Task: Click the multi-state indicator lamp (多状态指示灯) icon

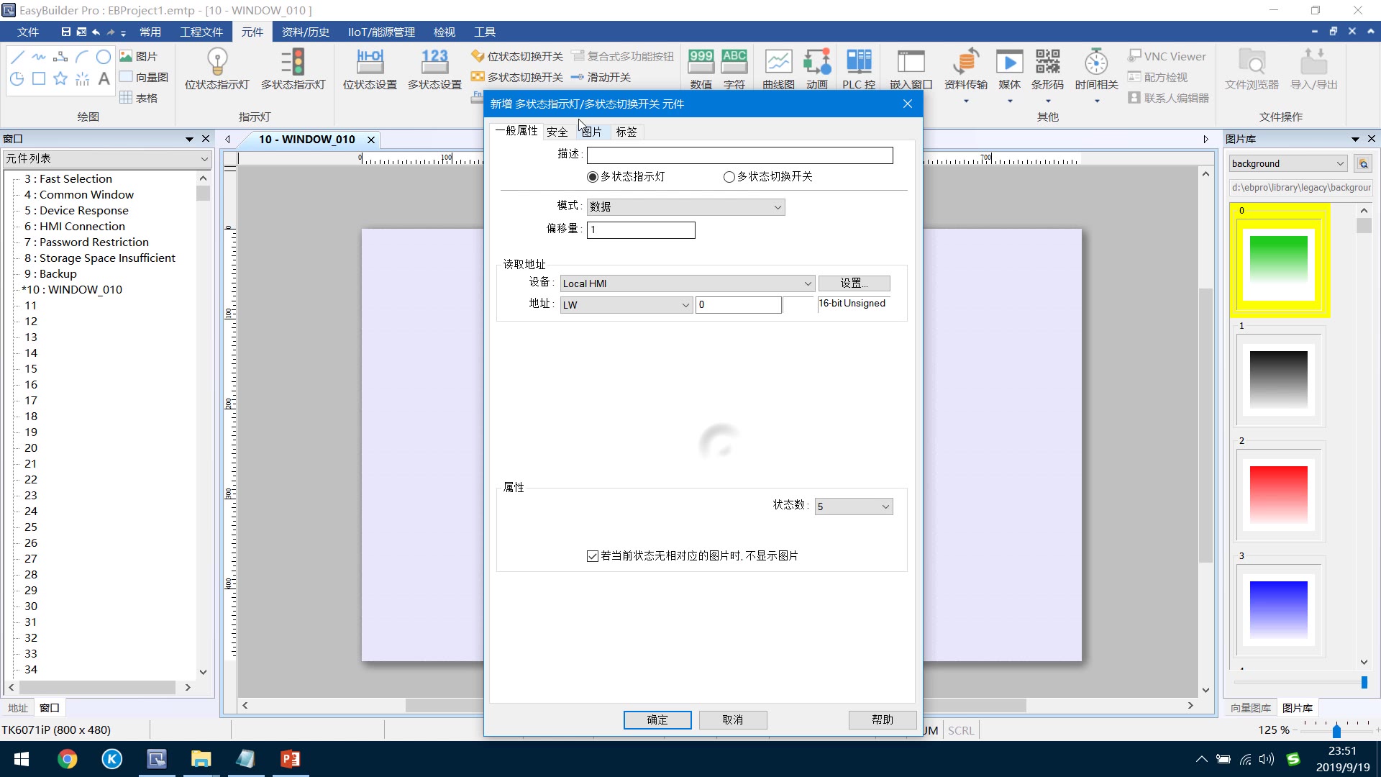Action: pyautogui.click(x=293, y=63)
